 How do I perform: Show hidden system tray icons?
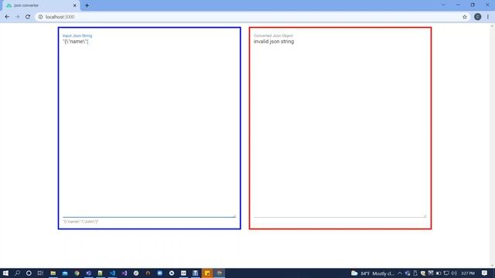point(400,273)
